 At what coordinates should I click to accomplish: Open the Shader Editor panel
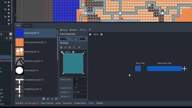(x=80, y=103)
